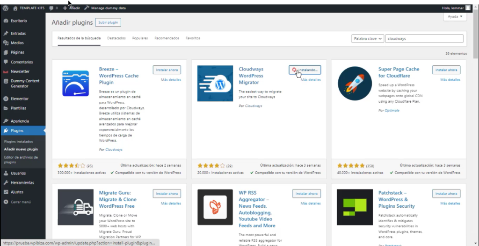The height and width of the screenshot is (246, 479).
Task: Switch to the Destacados tab
Action: pos(116,38)
